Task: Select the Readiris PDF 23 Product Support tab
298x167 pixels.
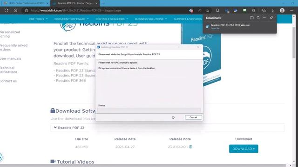Action: 75,3
